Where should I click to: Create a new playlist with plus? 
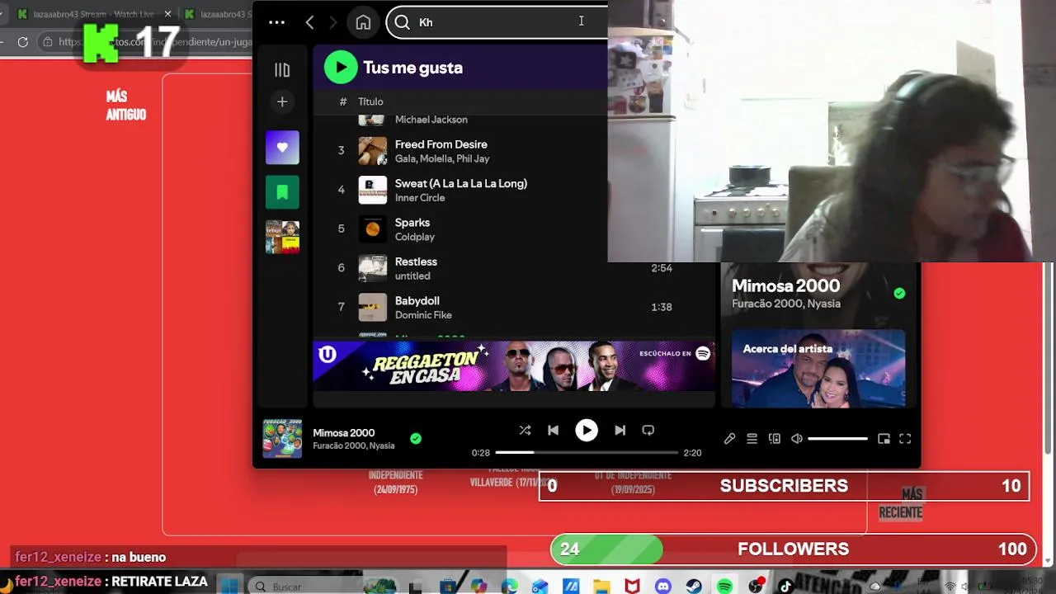coord(282,101)
